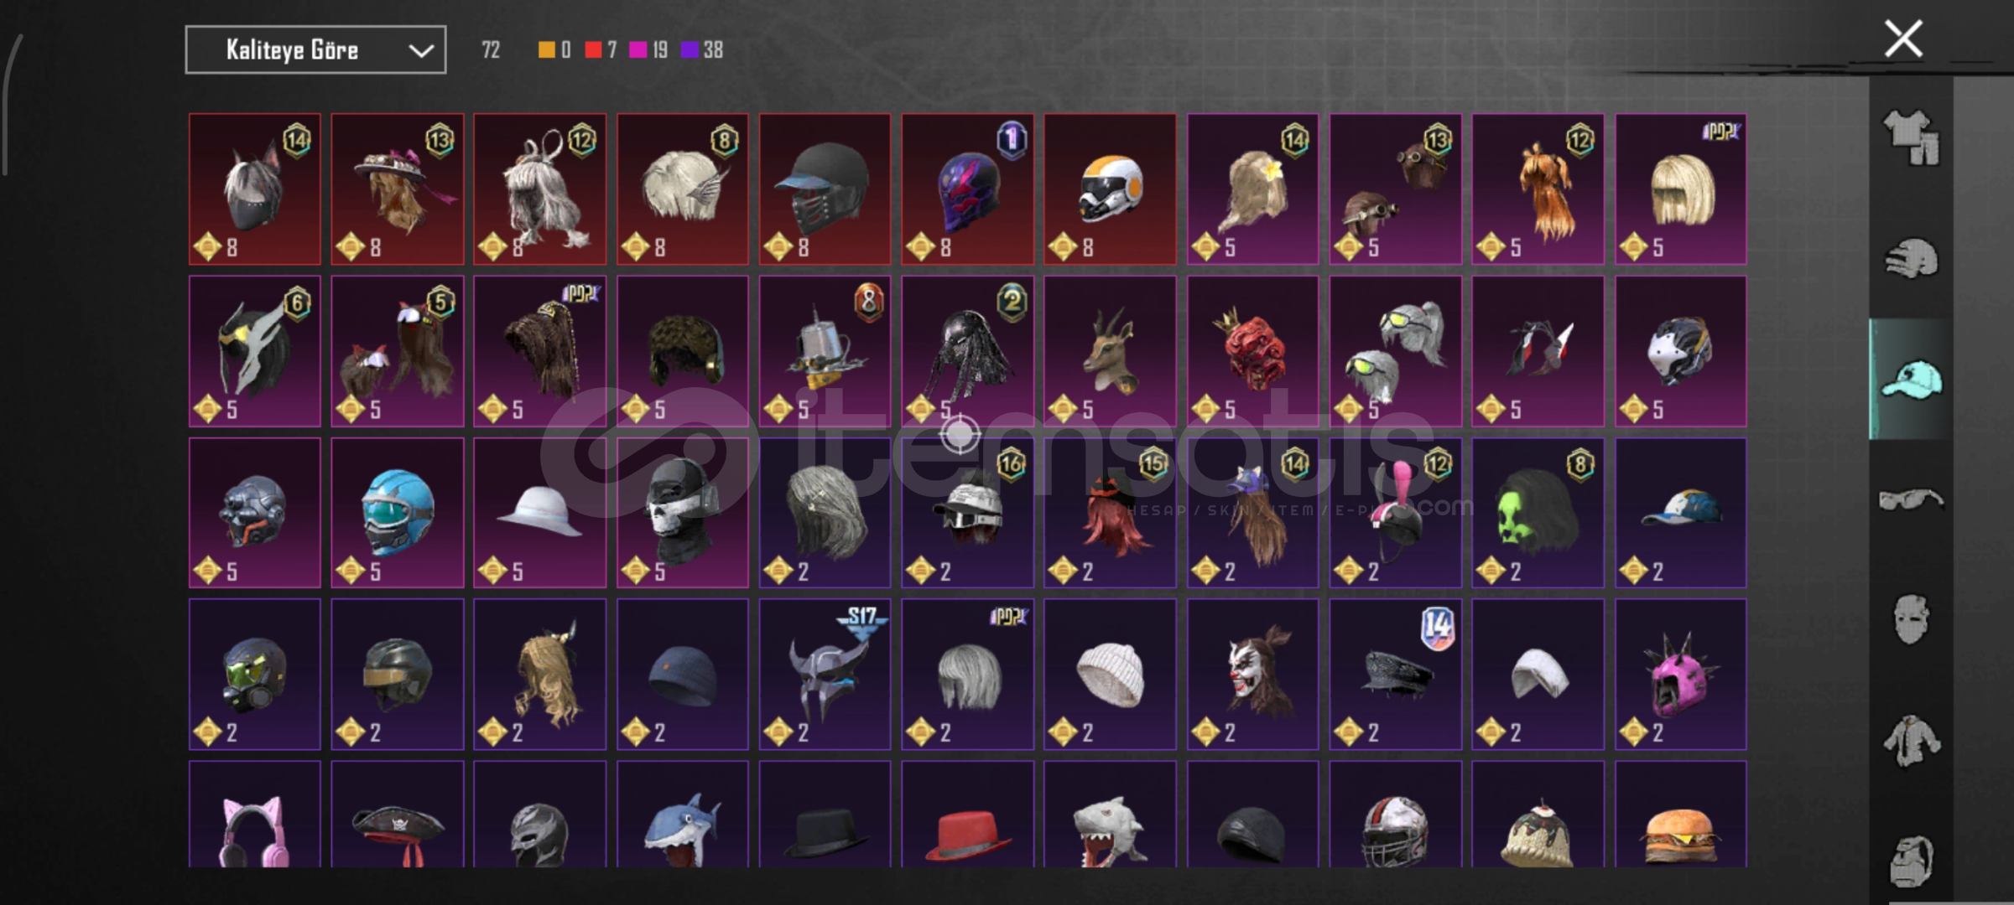The height and width of the screenshot is (905, 2014).
Task: Select the deer head mask item
Action: (x=1110, y=351)
